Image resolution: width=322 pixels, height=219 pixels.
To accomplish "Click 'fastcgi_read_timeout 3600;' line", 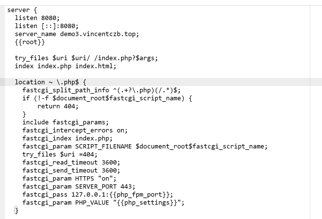I will [71, 162].
